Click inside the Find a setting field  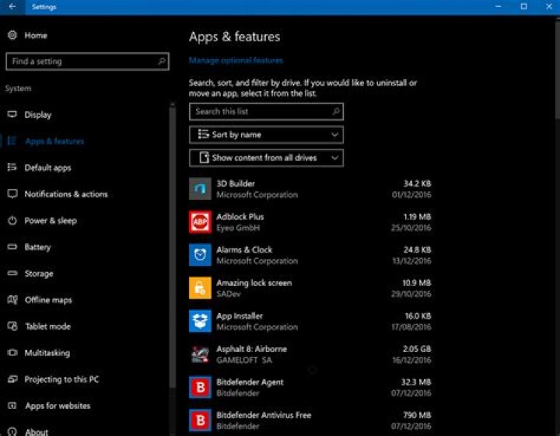pos(87,61)
